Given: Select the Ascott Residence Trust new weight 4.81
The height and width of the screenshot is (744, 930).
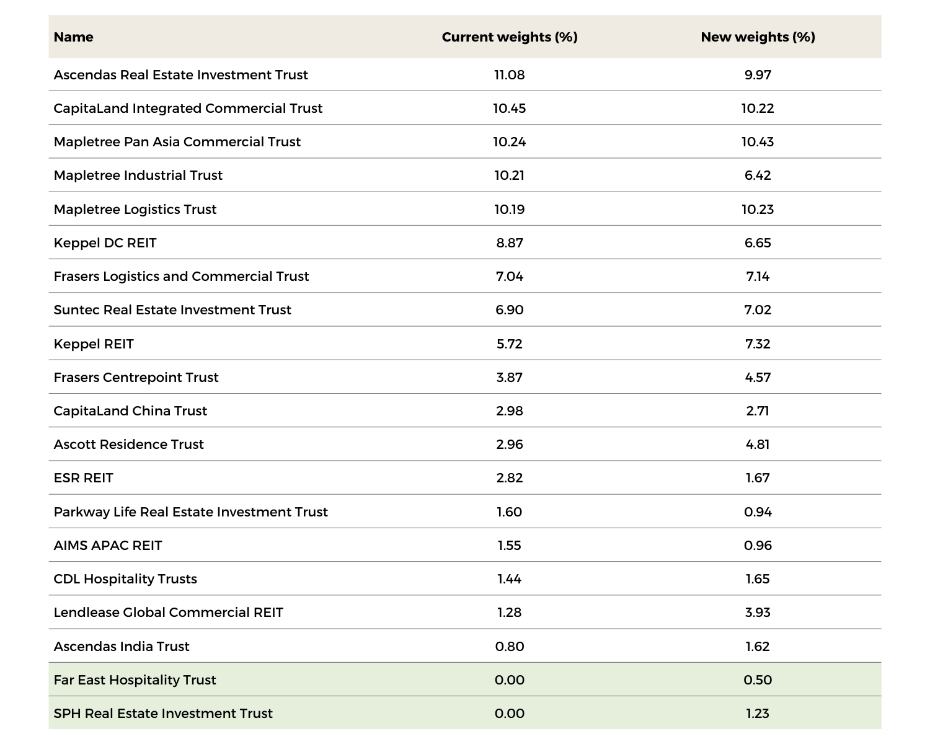Looking at the screenshot, I should tap(758, 444).
